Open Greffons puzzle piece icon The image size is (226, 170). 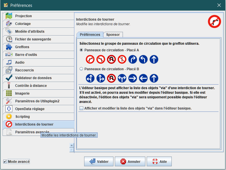[9, 47]
